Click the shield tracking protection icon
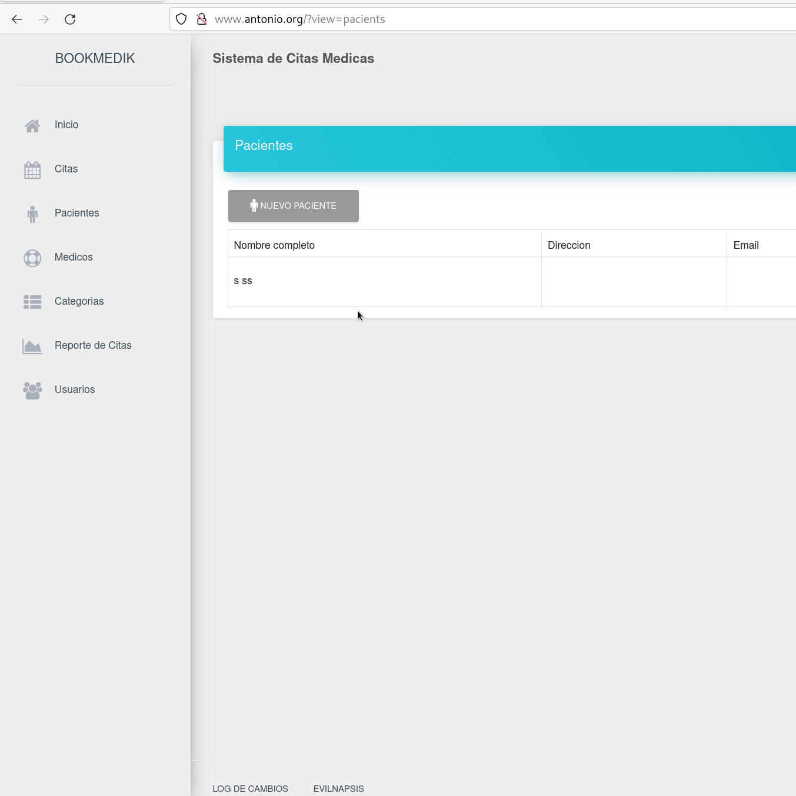The width and height of the screenshot is (796, 796). pyautogui.click(x=181, y=19)
